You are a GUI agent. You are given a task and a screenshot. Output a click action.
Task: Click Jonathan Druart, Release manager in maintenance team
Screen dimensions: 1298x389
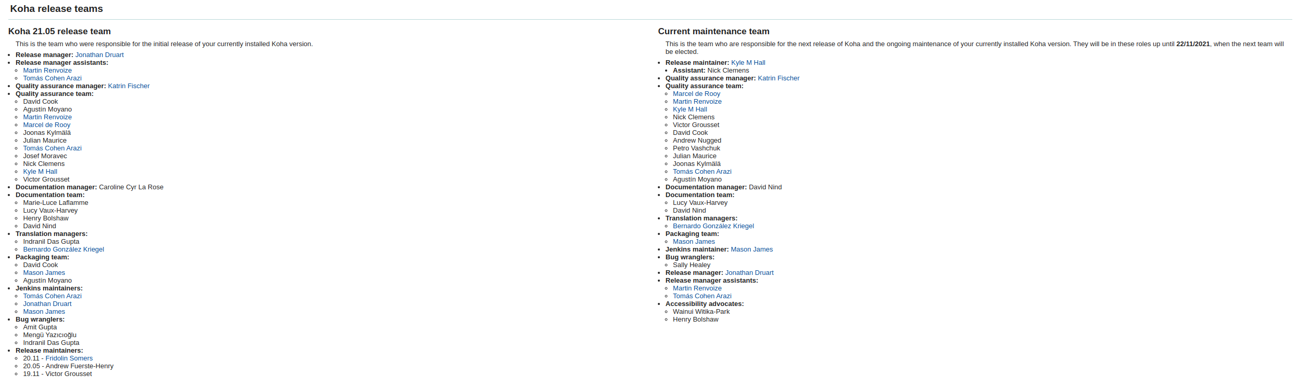749,273
